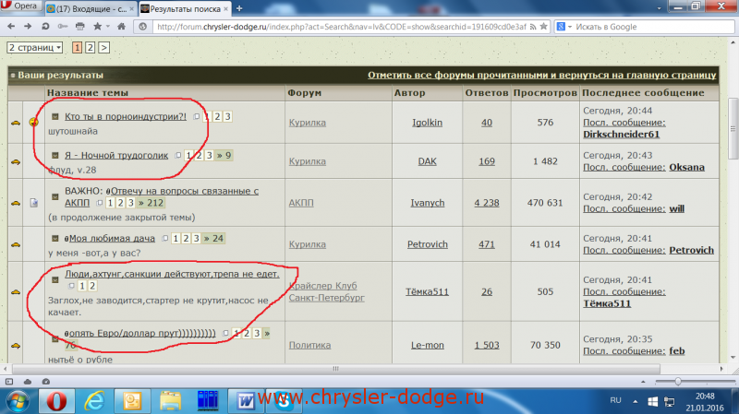Click the forum URL address field
Image resolution: width=739 pixels, height=414 pixels.
coord(341,27)
